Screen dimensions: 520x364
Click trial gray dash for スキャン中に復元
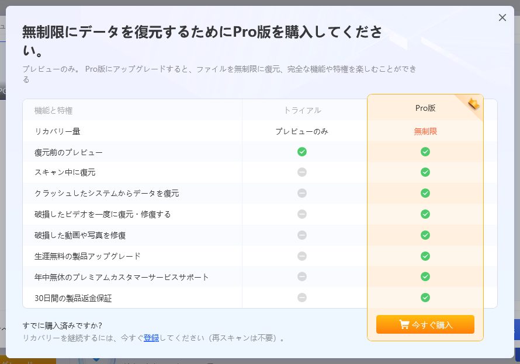point(302,172)
